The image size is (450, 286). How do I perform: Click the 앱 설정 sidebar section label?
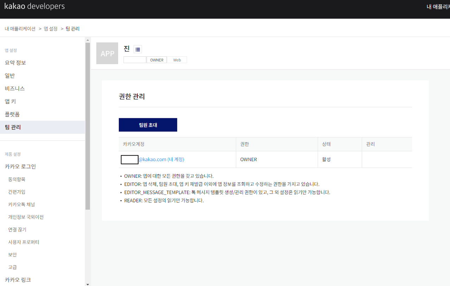coord(11,50)
